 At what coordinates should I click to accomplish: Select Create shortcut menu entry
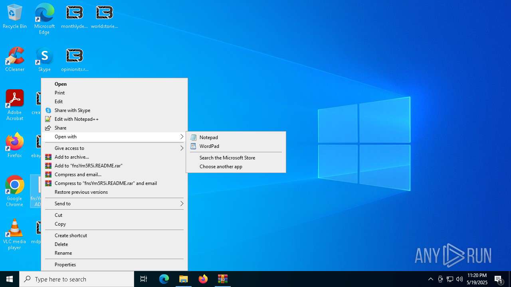114,236
